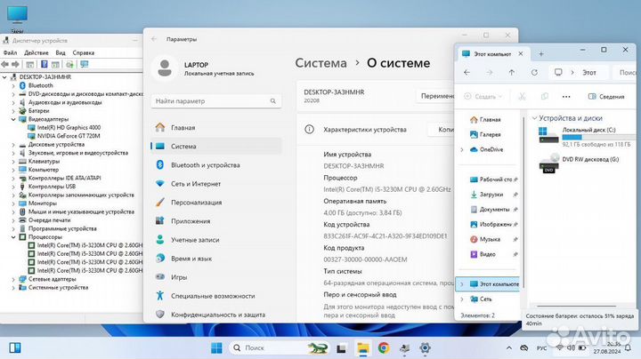Open Google Chrome from taskbar

point(383,348)
